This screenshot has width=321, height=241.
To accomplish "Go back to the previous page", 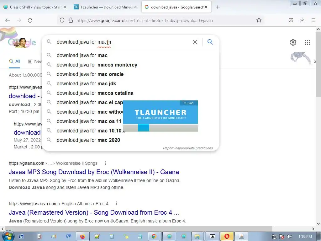I will (x=8, y=20).
